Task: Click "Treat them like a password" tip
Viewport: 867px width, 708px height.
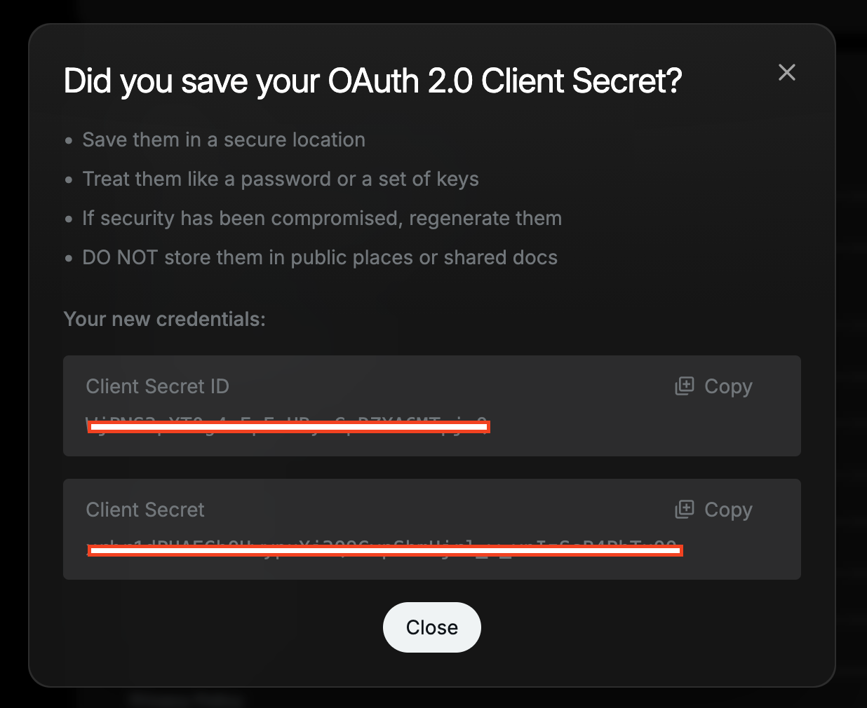Action: (281, 179)
